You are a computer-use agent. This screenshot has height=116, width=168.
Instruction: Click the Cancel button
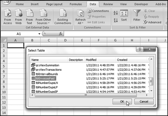[144, 101]
